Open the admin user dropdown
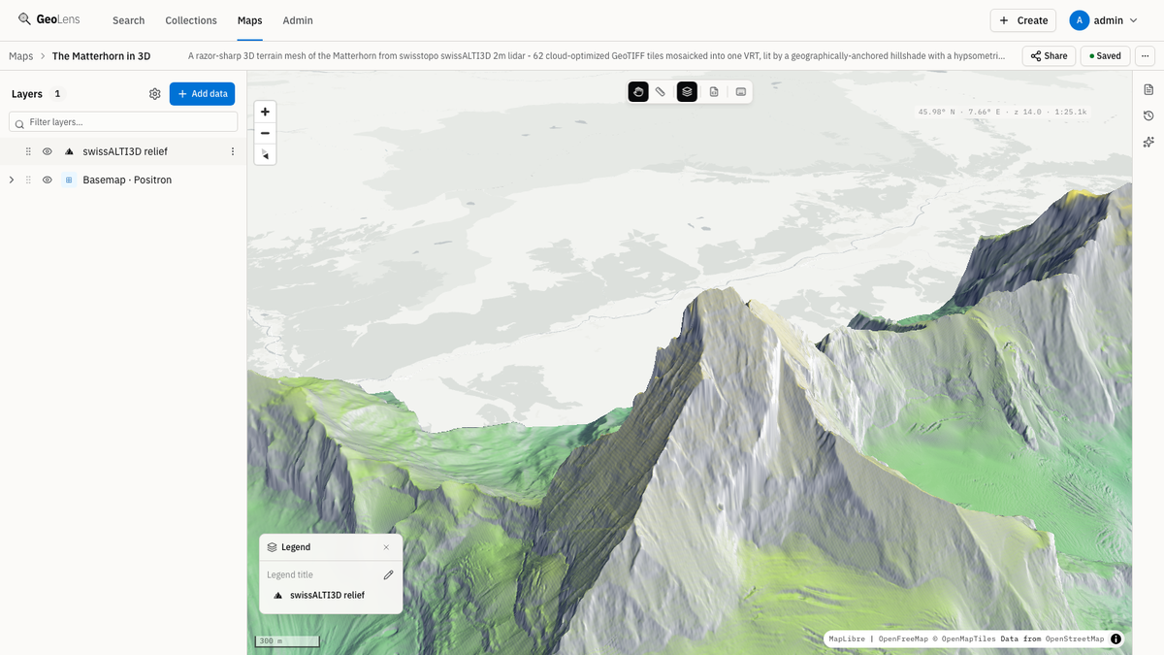 coord(1104,20)
